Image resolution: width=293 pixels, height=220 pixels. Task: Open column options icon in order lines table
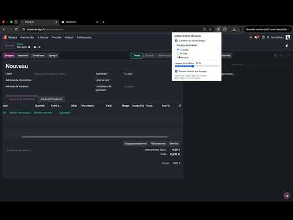click(x=179, y=106)
